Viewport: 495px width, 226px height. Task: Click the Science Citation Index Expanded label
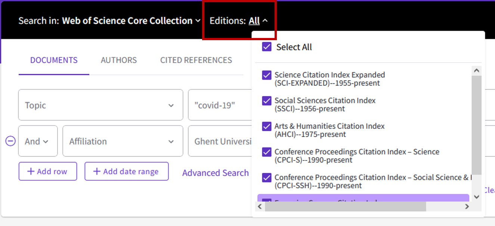click(x=330, y=79)
